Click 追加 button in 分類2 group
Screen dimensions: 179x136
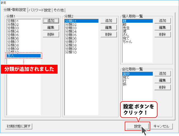click(x=108, y=21)
